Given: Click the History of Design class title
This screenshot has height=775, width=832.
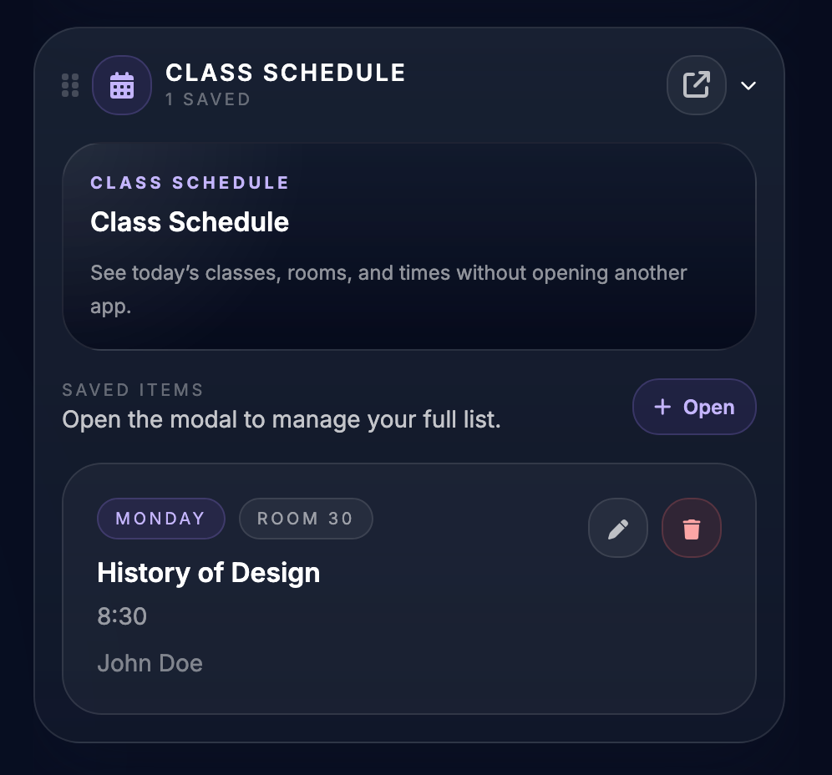Looking at the screenshot, I should point(208,573).
